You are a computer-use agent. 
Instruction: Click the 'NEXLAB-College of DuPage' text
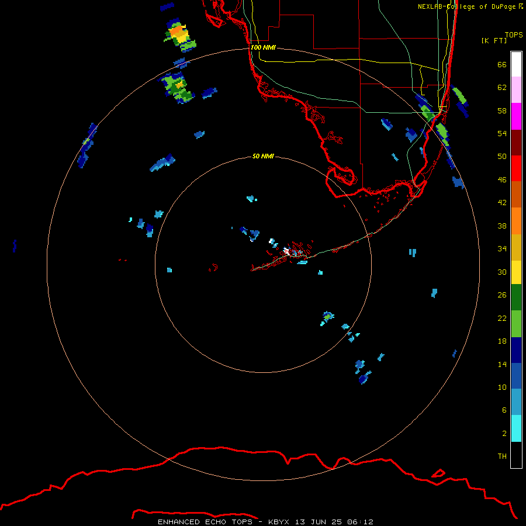466,6
